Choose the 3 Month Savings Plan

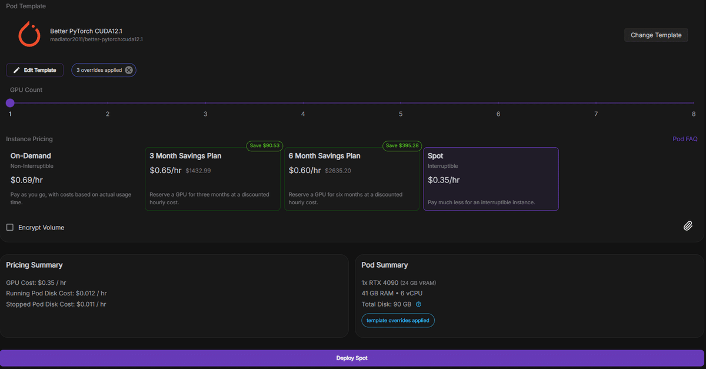pyautogui.click(x=212, y=179)
